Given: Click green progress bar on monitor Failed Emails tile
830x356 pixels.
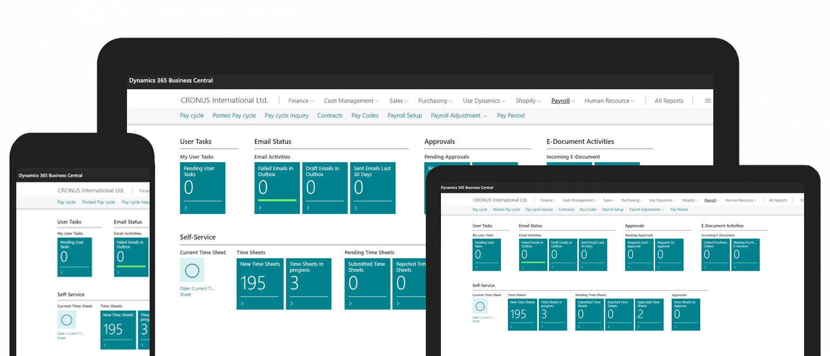Looking at the screenshot, I should (x=277, y=200).
